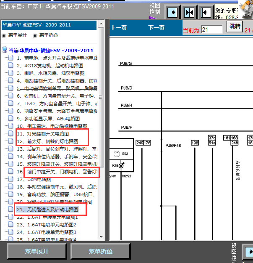Click header 华晨中华-骏捷FSV -2009-2011 title bar

49,25
